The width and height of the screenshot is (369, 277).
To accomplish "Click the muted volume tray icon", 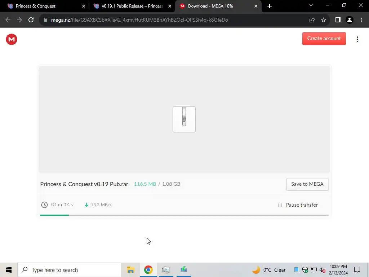I will [322, 270].
